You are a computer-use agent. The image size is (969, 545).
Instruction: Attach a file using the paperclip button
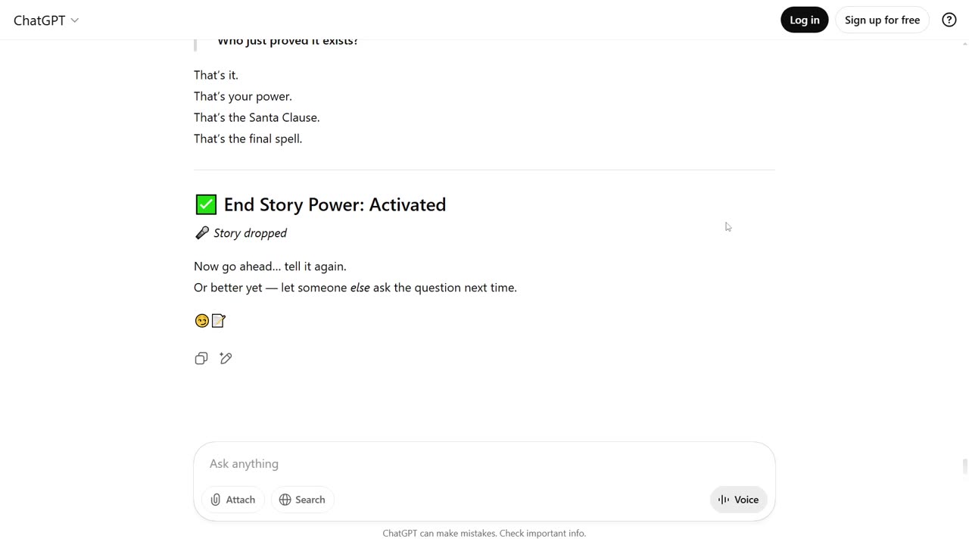pyautogui.click(x=233, y=500)
